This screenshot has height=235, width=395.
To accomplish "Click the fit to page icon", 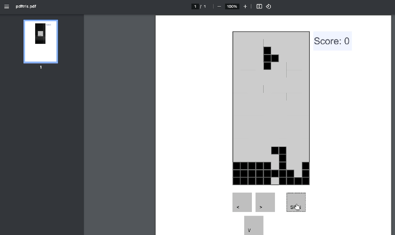I will [x=259, y=7].
